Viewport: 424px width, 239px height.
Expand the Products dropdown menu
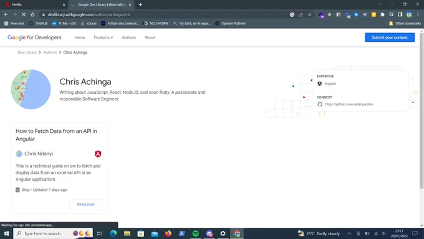pos(104,37)
